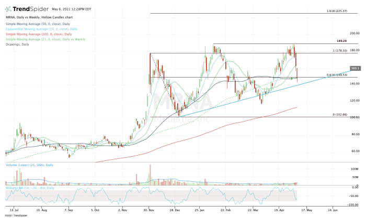Click the MRNA Daily vs Weekly chart title
The image size is (366, 218).
click(39, 17)
